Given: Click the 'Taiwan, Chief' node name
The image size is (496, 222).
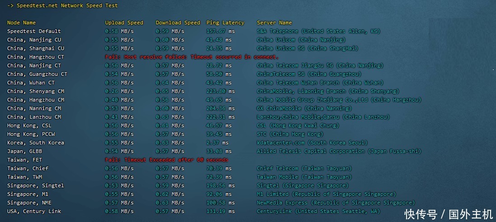Looking at the screenshot, I should (28, 168).
